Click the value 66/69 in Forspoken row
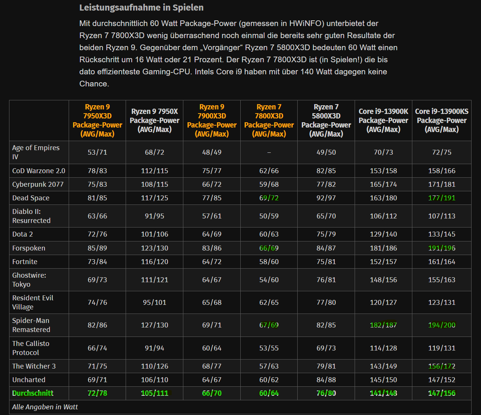 coord(269,248)
